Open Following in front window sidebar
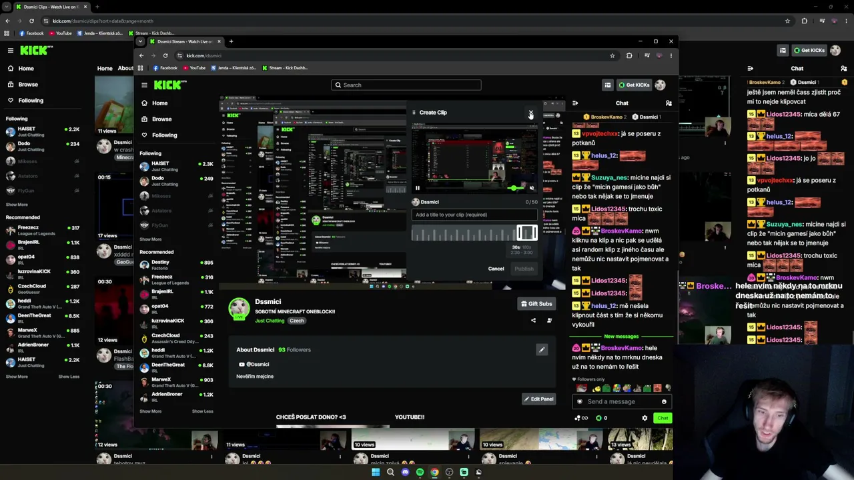The width and height of the screenshot is (854, 480). point(158,135)
